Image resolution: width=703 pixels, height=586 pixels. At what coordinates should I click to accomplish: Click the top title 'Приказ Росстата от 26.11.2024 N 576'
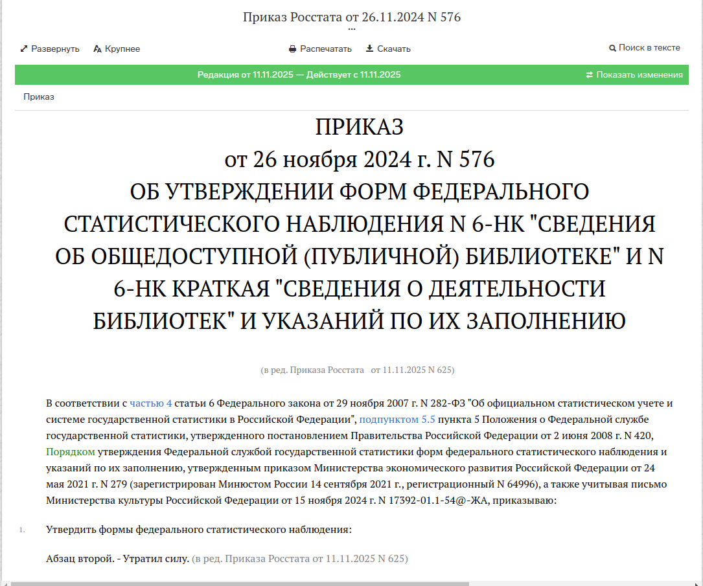tap(352, 17)
